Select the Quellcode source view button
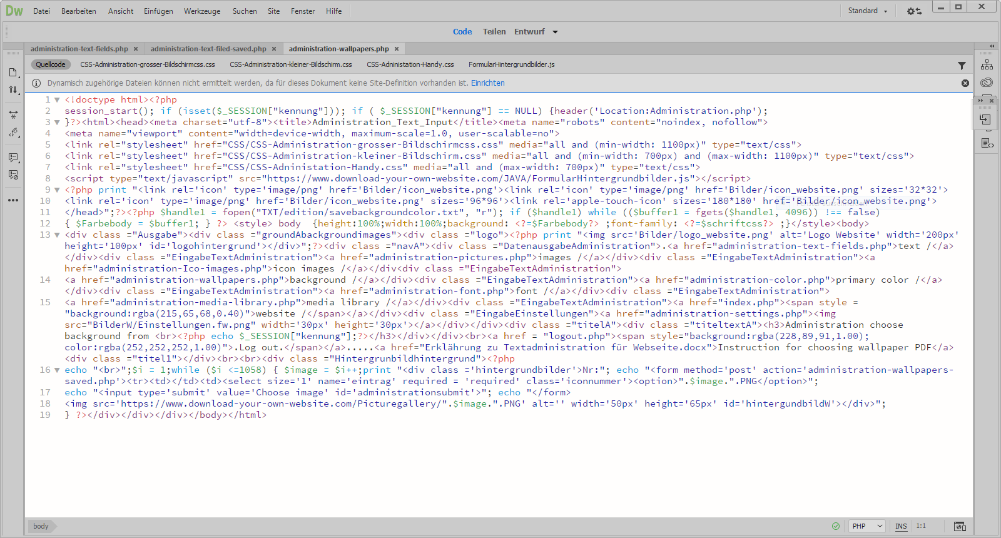Image resolution: width=1001 pixels, height=538 pixels. click(51, 64)
